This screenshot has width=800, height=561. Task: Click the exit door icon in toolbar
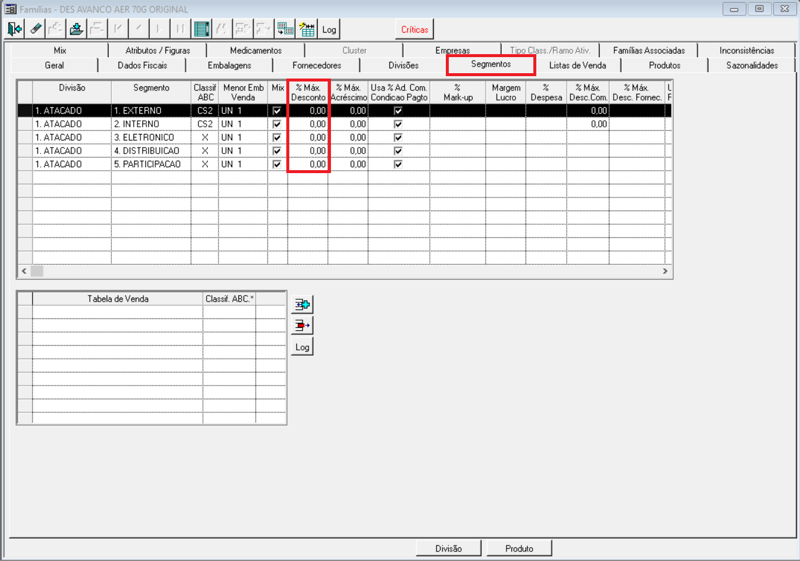tap(15, 29)
